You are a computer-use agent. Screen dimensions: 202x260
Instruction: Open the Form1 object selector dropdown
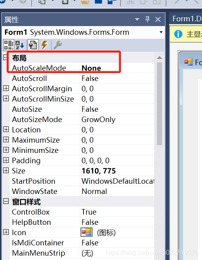tap(161, 32)
